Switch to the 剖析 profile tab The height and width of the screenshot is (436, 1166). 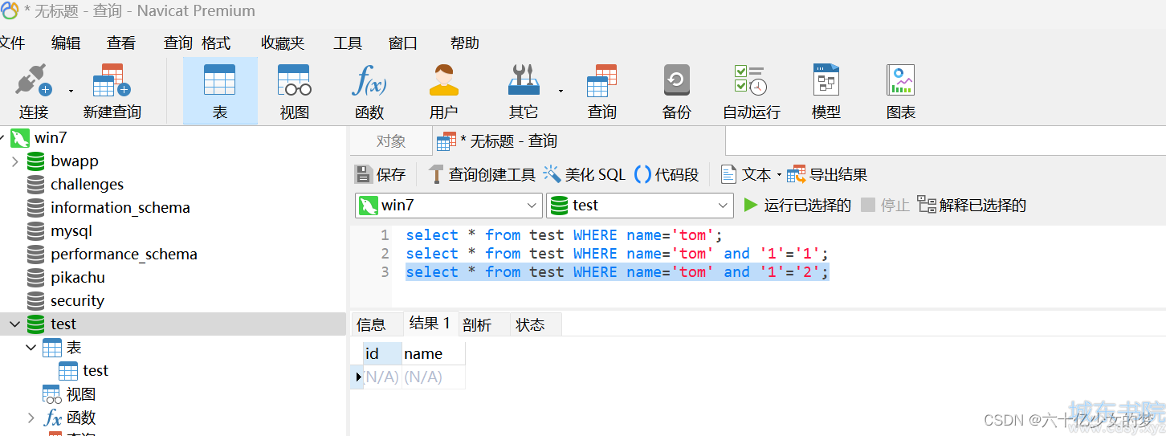tap(477, 324)
